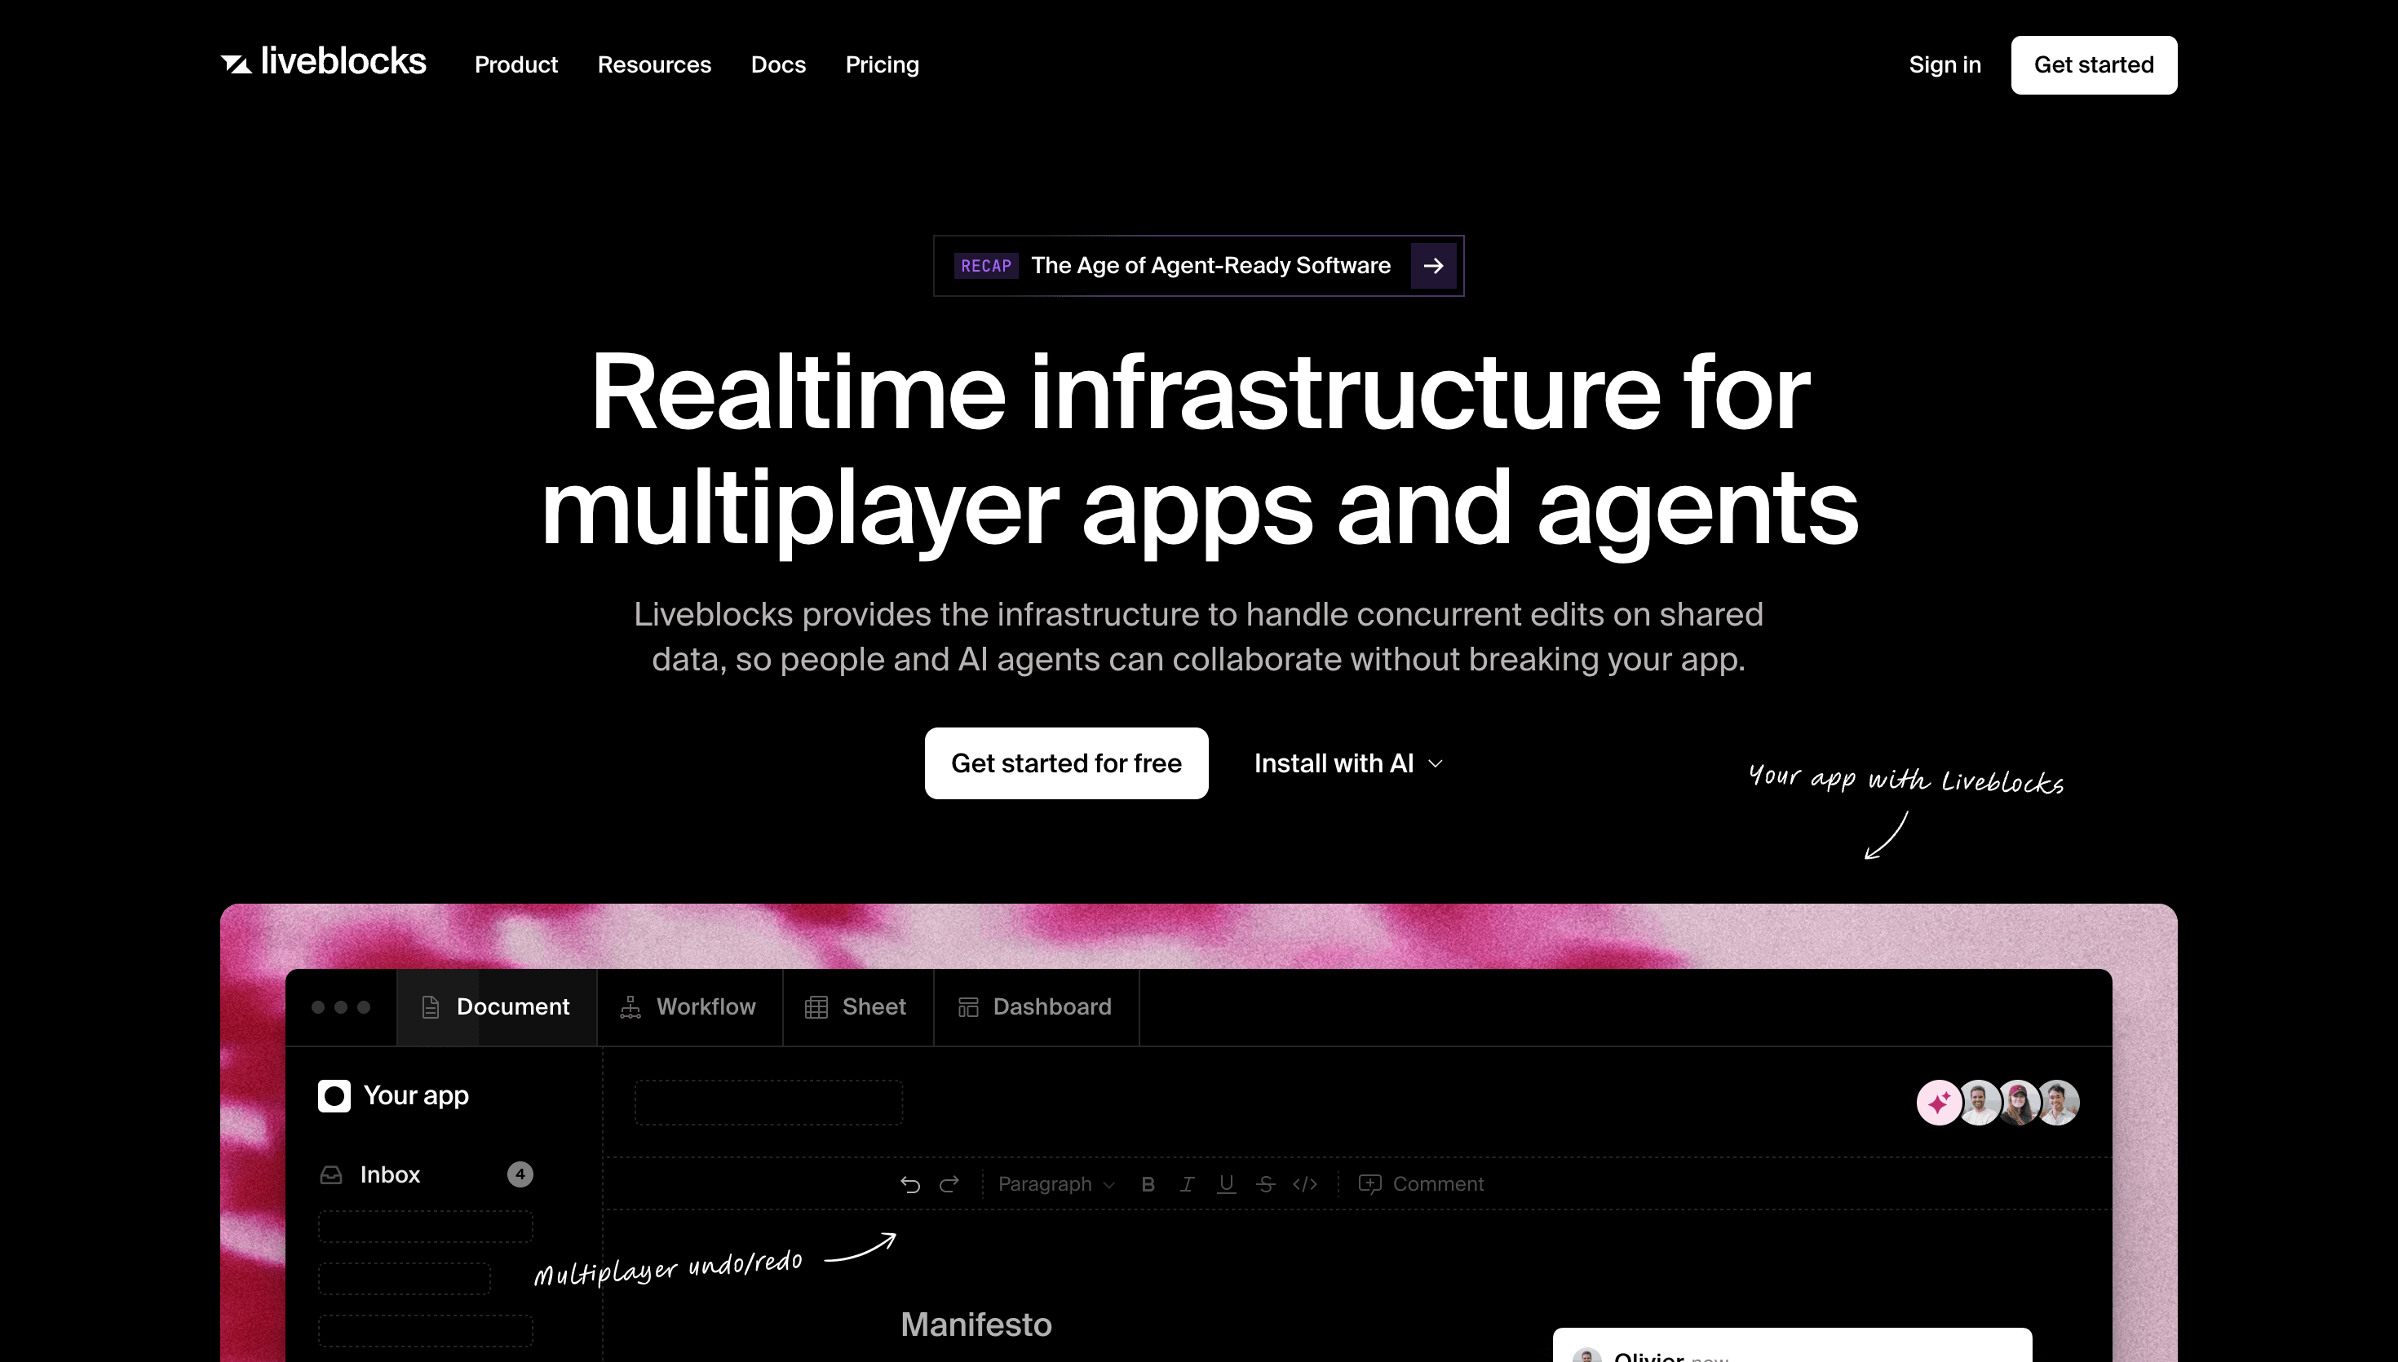Click the Dashboard tab layout icon

(968, 1007)
